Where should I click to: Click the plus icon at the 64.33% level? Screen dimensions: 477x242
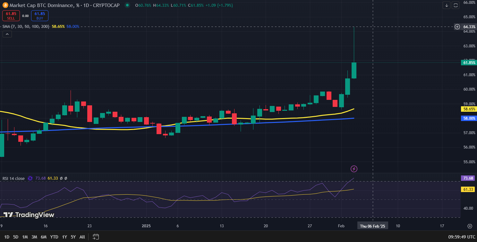457,27
